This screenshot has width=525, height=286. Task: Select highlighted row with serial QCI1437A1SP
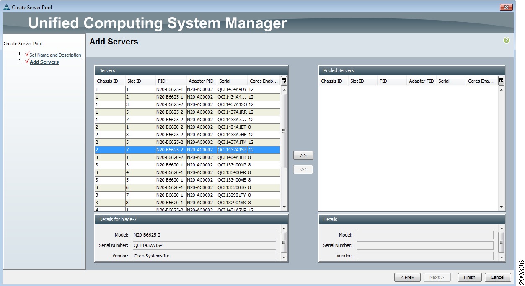pyautogui.click(x=187, y=150)
